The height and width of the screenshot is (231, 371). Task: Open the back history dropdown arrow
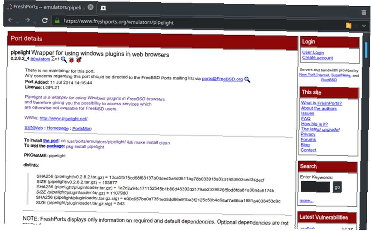pyautogui.click(x=17, y=23)
